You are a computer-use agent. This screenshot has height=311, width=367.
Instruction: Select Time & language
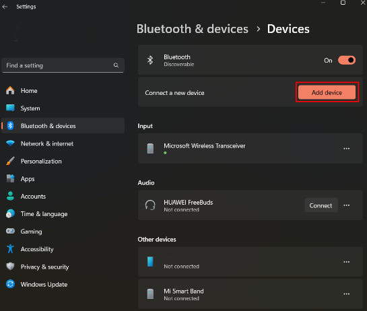[63, 214]
